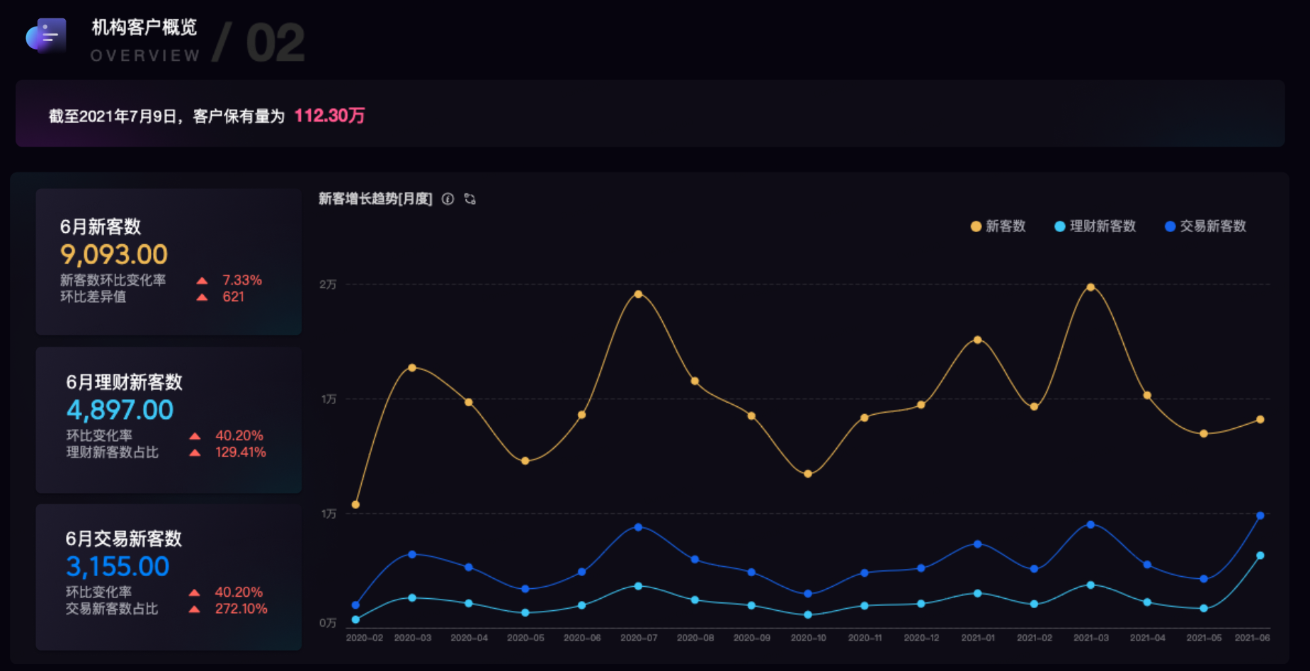Screen dimensions: 1310x671
Task: Select the 2020-07 yellow peak data point
Action: (x=638, y=294)
